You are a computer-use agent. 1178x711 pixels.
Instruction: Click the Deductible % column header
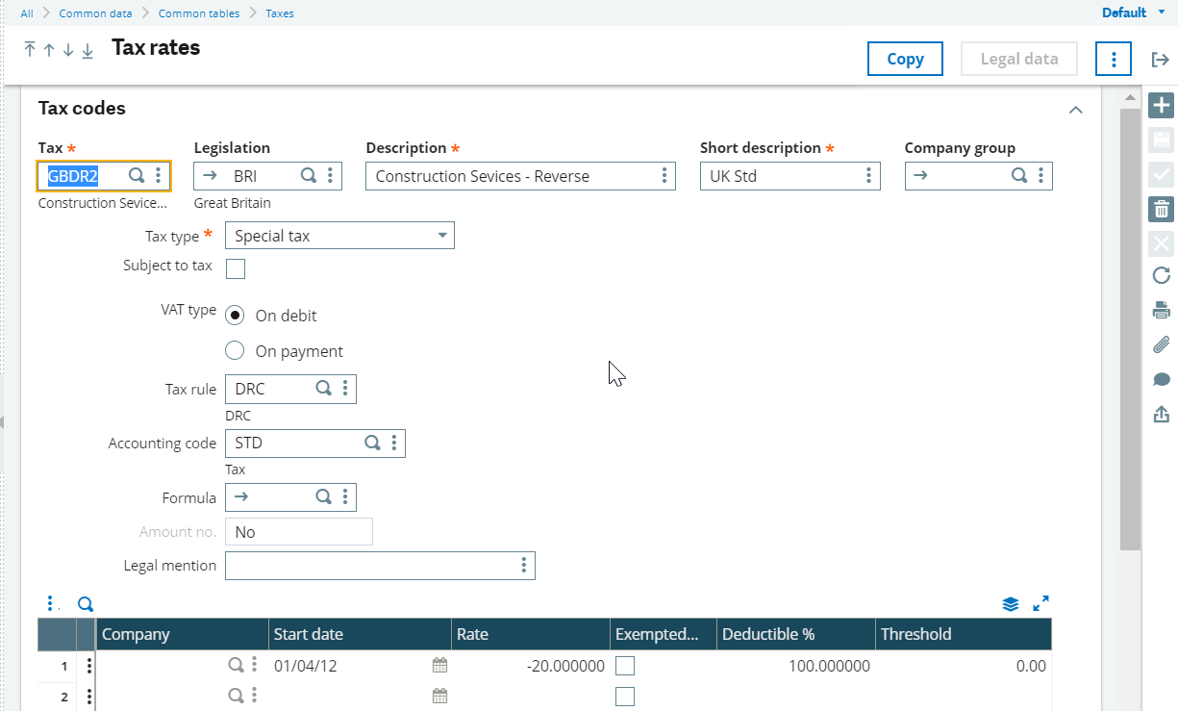coord(795,634)
